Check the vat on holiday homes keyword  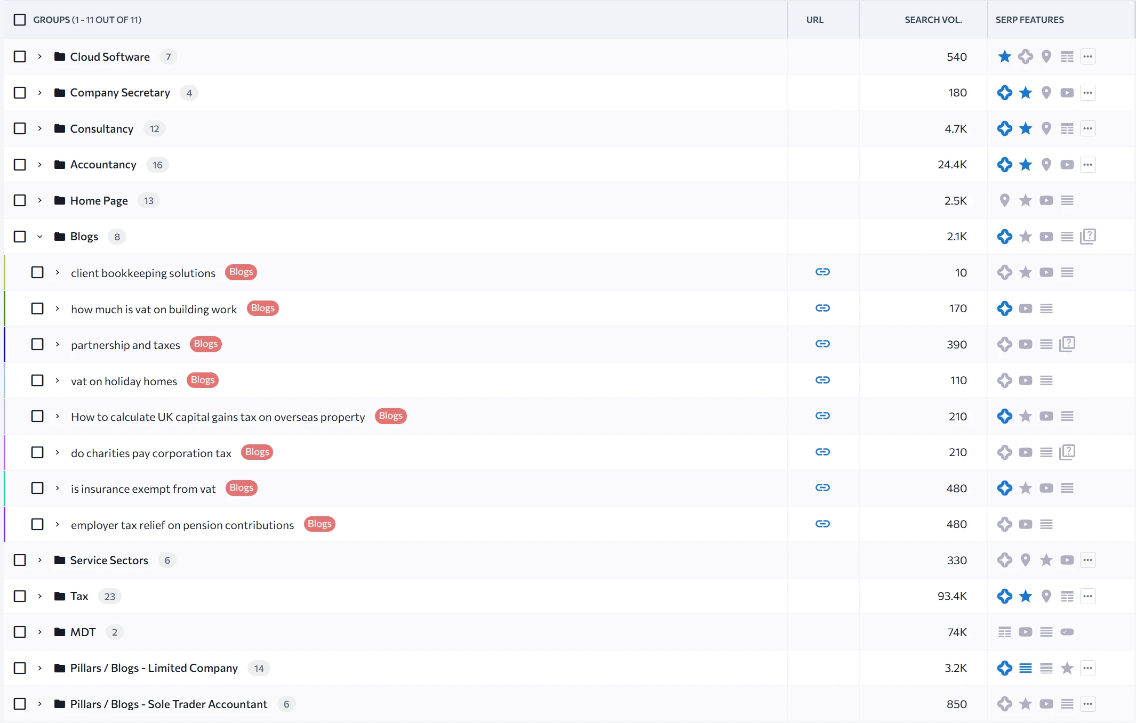[x=37, y=380]
